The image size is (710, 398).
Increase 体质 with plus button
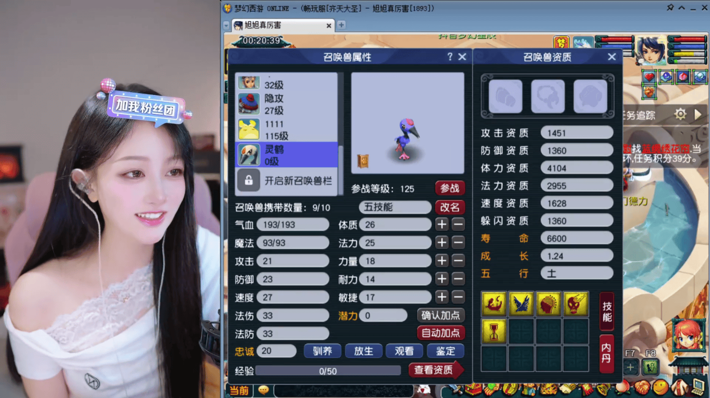point(442,224)
